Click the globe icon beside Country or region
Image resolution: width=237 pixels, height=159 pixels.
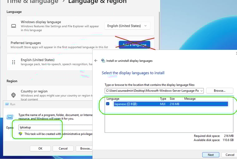tap(13, 95)
